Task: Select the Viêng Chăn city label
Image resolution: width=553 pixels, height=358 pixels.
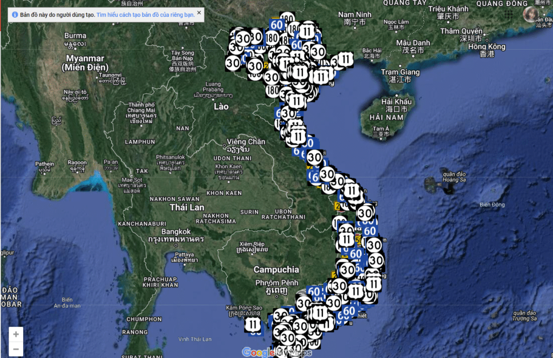Action: pyautogui.click(x=246, y=142)
